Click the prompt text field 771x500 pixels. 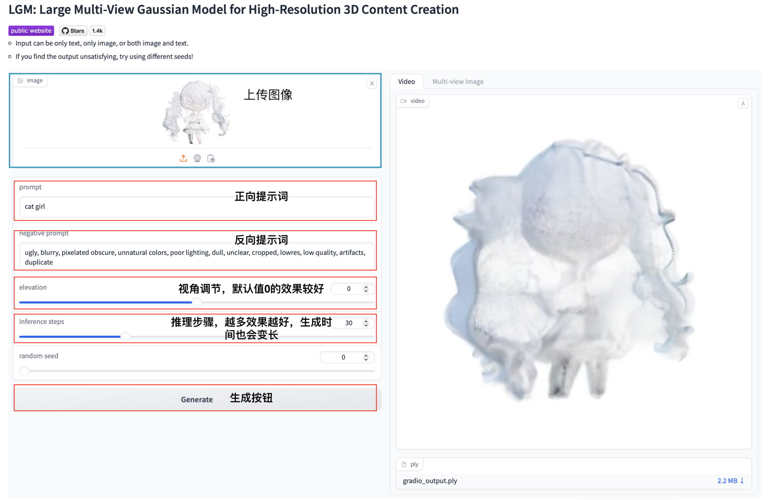(156, 207)
